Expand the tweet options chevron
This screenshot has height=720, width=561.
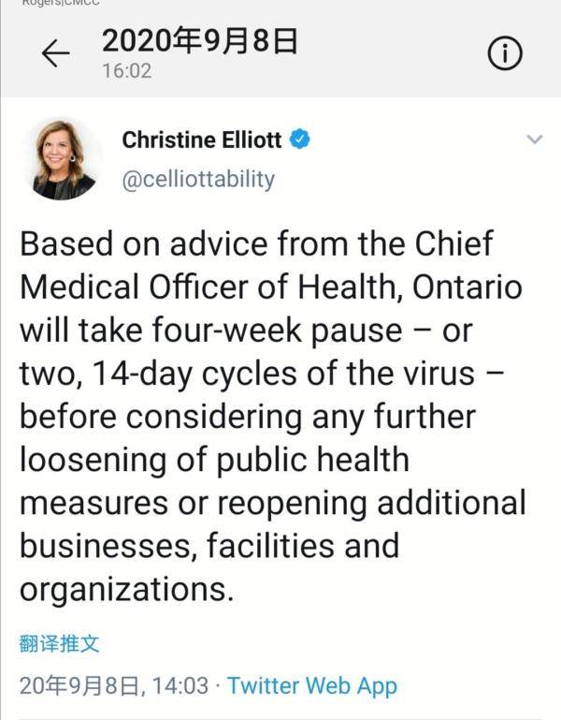click(535, 140)
